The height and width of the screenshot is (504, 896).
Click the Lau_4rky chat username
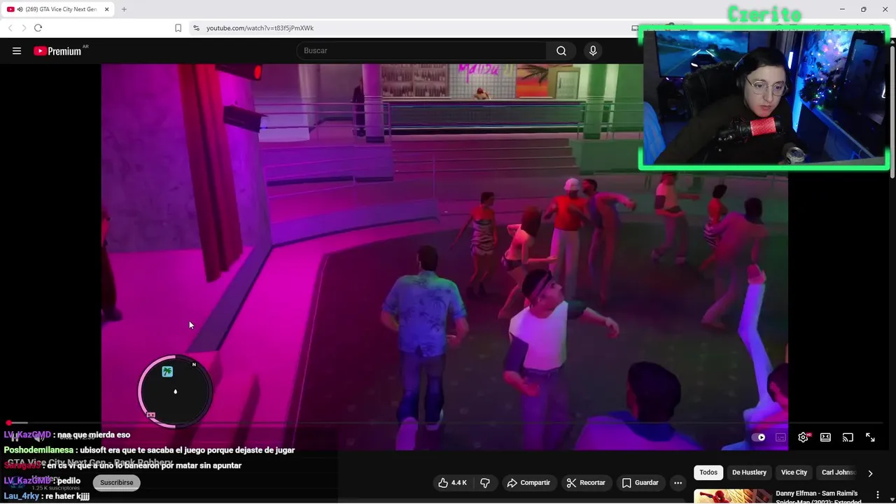(22, 496)
